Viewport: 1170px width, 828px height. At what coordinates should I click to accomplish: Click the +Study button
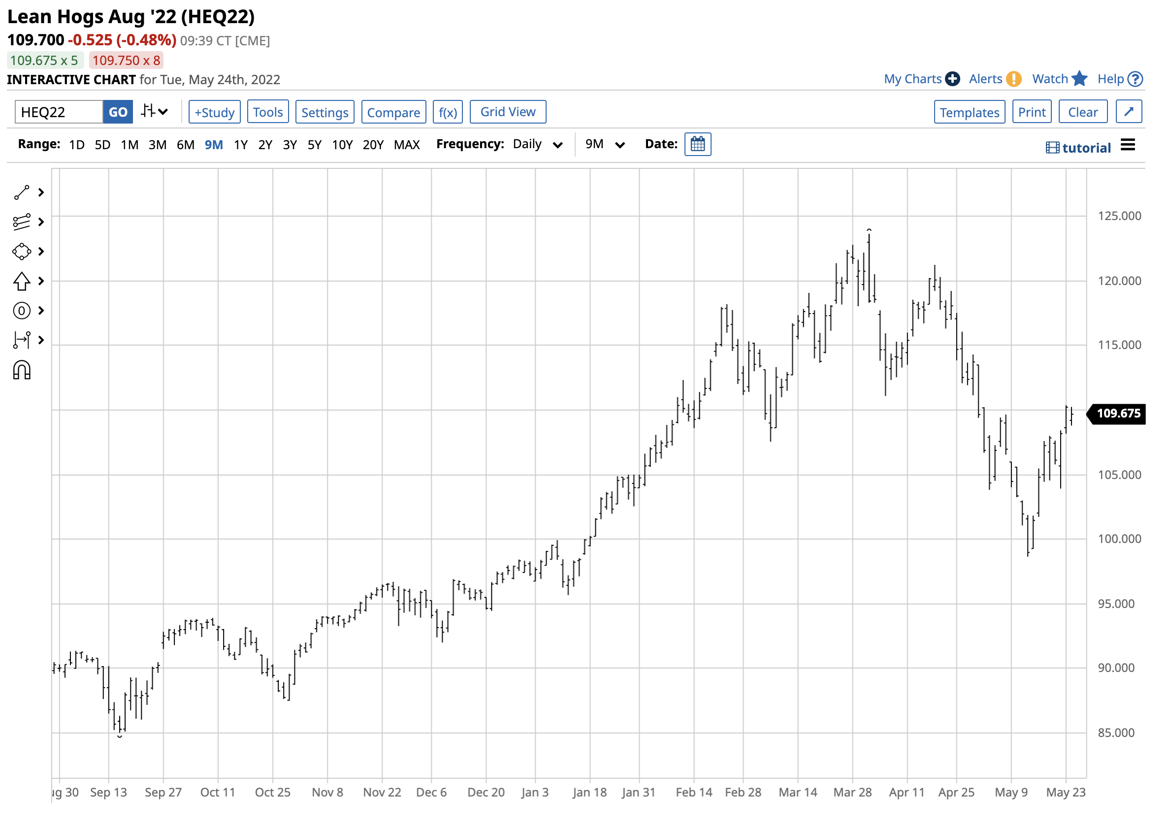214,112
